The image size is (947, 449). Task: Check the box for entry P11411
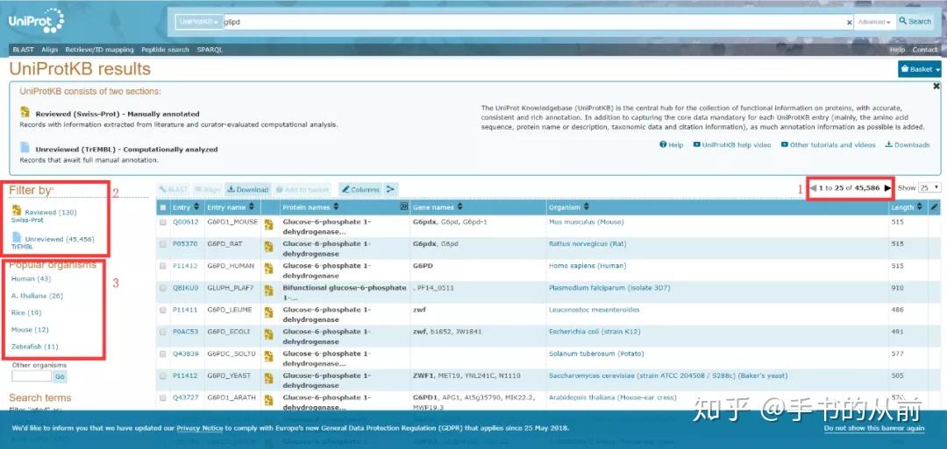click(x=162, y=311)
